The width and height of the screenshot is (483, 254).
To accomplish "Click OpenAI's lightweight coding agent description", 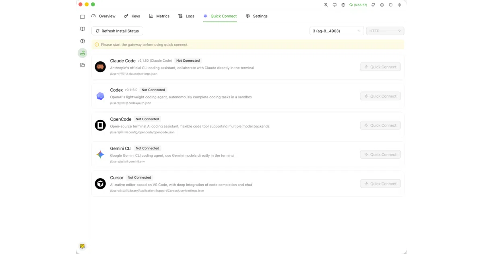I will coord(181,97).
